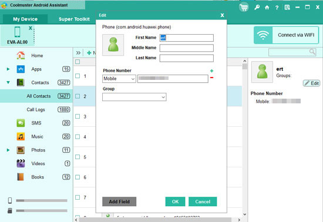
Task: Click the double-chevron collapse toolbar button
Action: pos(78,53)
